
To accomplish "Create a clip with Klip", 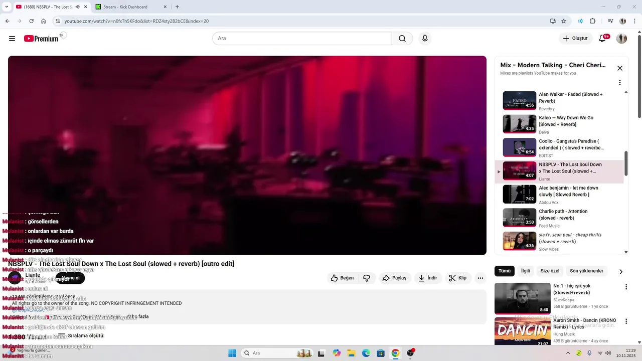I will click(457, 278).
